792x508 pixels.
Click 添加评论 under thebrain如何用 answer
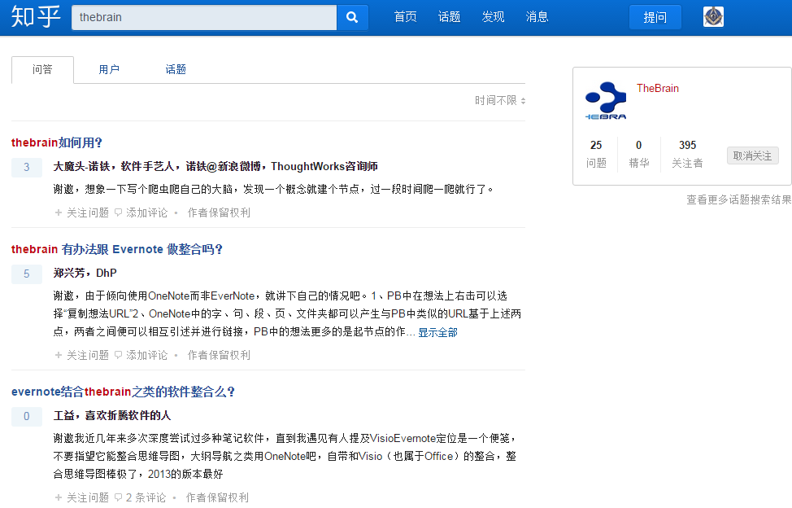(x=141, y=212)
